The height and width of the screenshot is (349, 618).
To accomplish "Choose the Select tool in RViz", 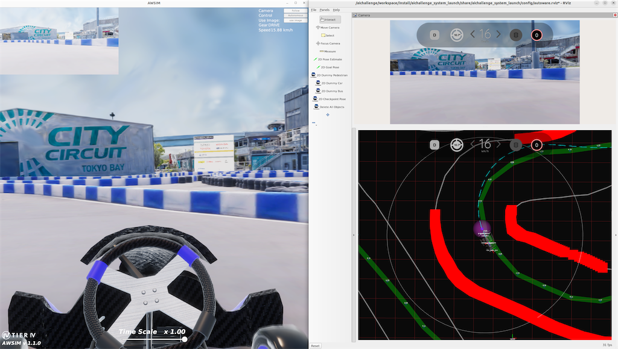I will click(328, 36).
